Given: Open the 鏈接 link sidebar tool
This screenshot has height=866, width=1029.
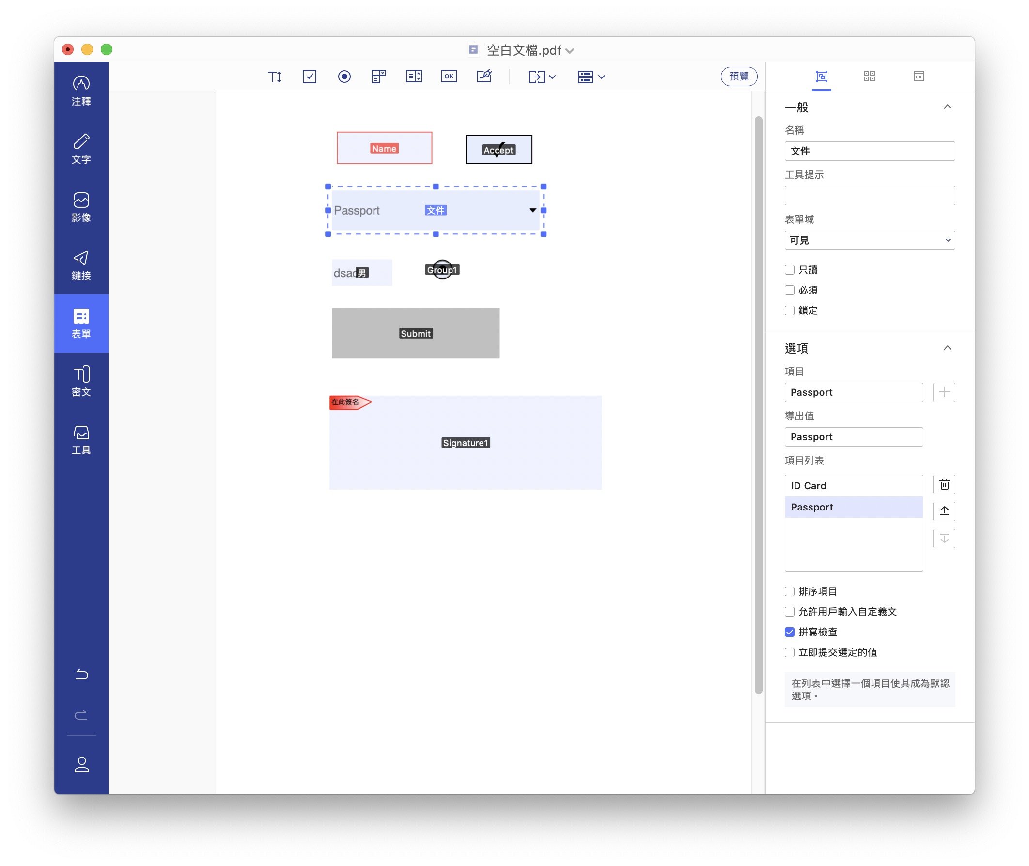Looking at the screenshot, I should [81, 265].
